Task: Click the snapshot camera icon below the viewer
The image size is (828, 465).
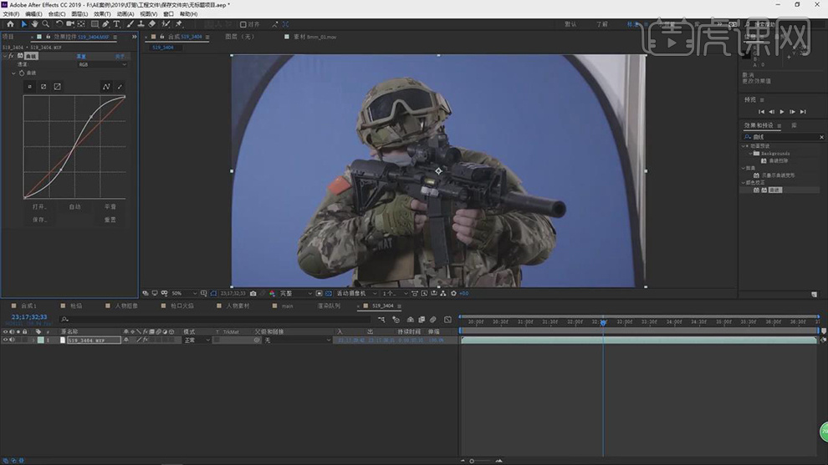Action: (253, 294)
